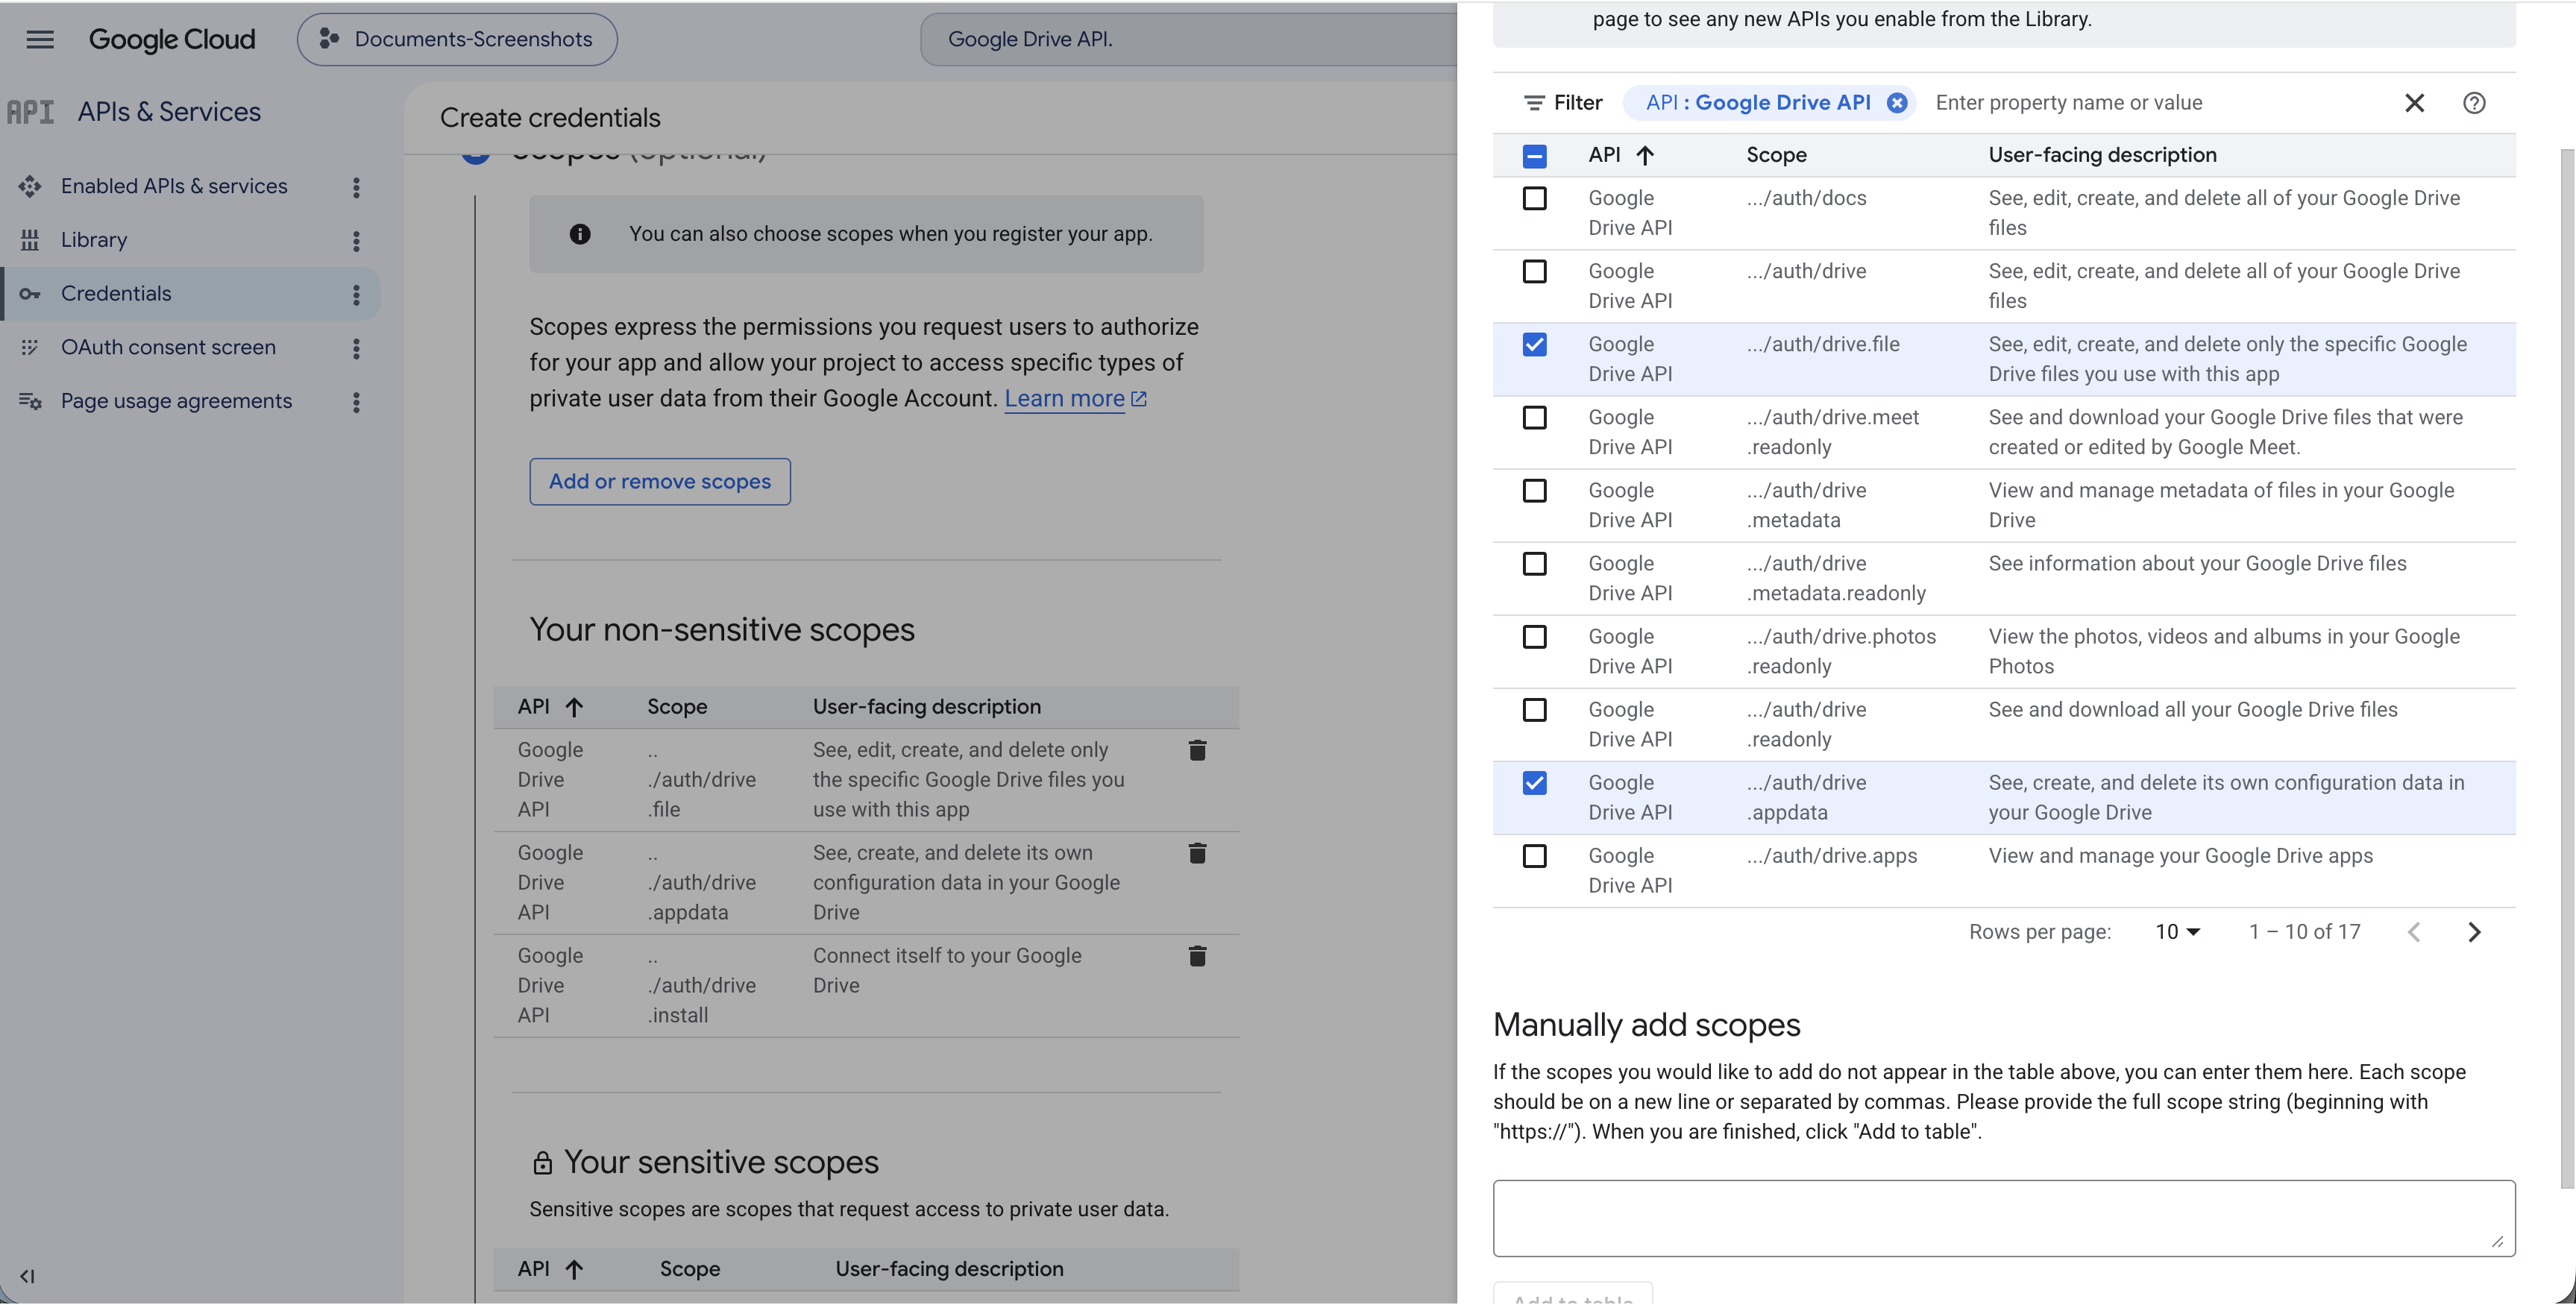Click Add or remove scopes button
The width and height of the screenshot is (2576, 1305).
(660, 482)
